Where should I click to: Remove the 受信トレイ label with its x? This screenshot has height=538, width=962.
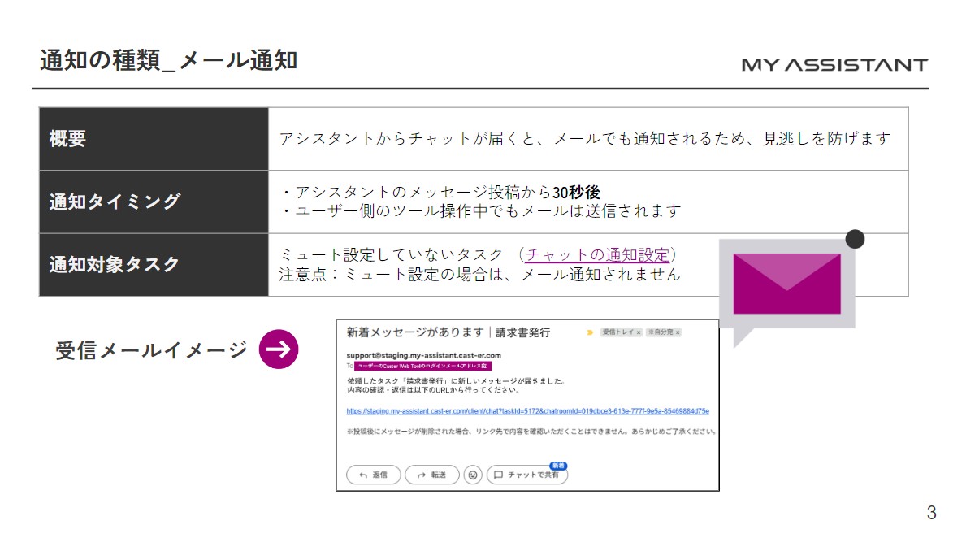(x=639, y=332)
